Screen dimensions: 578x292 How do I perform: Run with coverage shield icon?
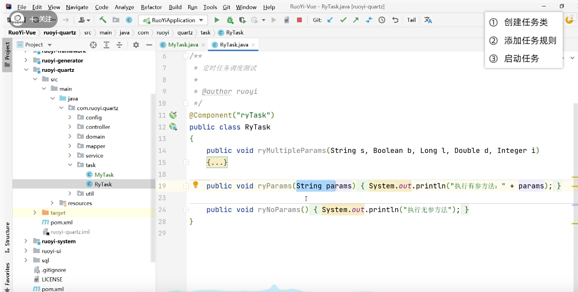(242, 20)
